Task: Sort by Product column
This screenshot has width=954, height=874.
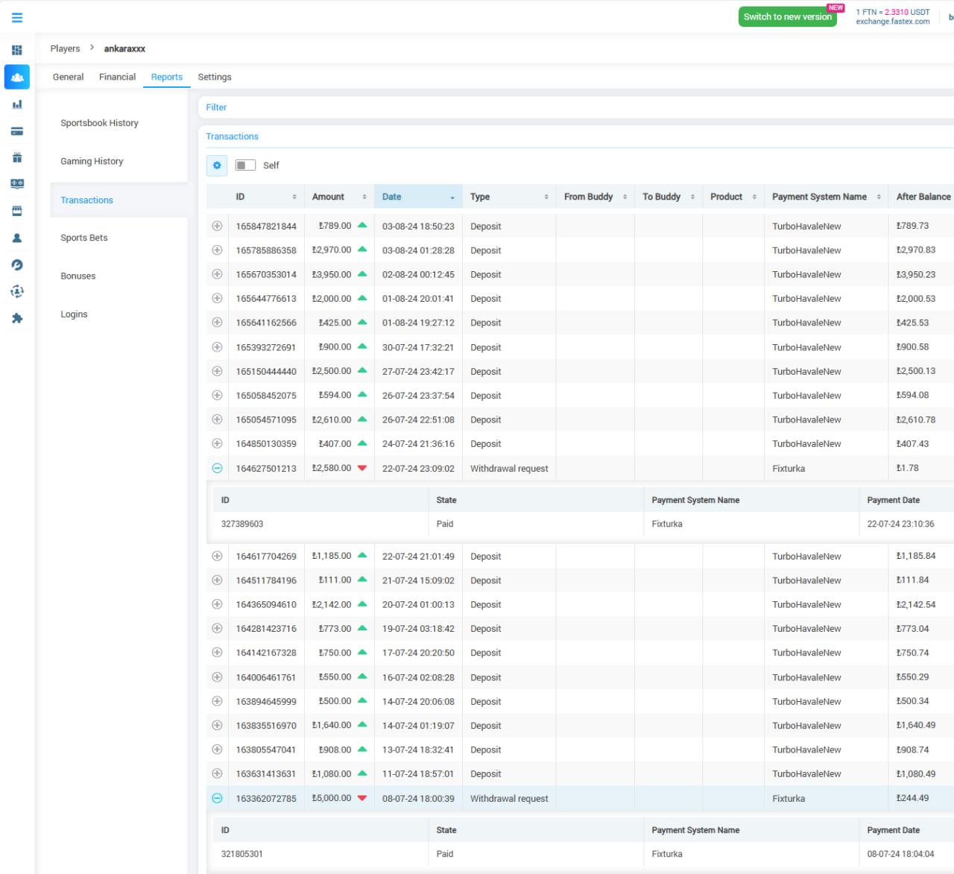Action: [x=733, y=197]
